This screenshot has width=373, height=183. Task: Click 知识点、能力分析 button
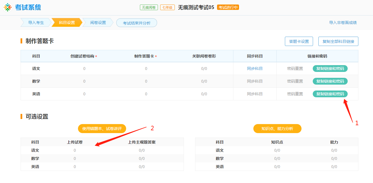(277, 129)
